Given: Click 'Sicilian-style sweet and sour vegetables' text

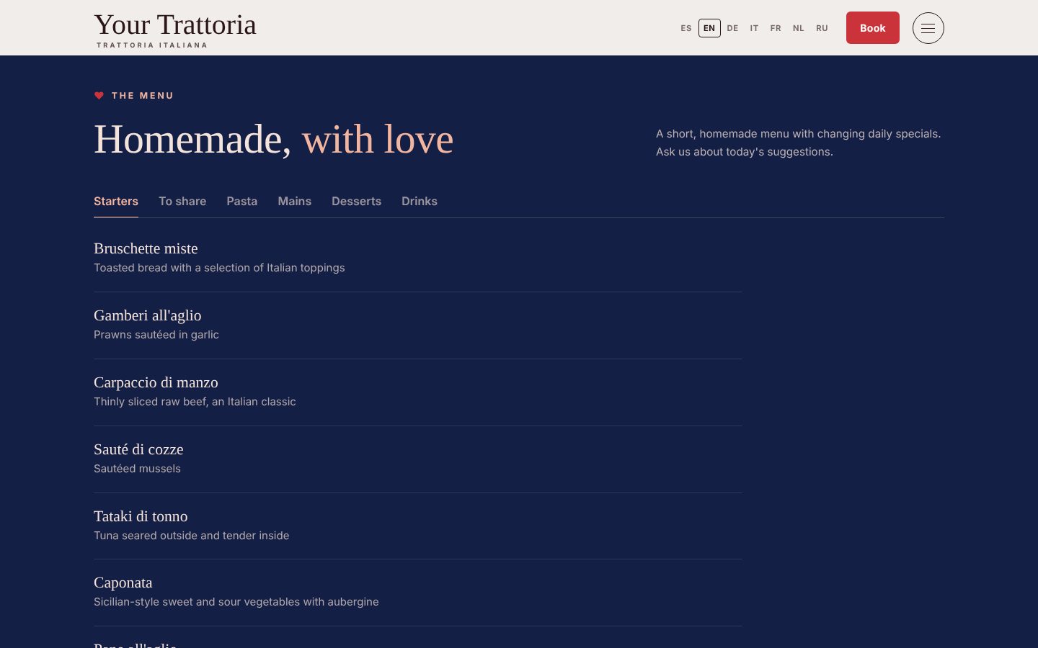Looking at the screenshot, I should 236,602.
